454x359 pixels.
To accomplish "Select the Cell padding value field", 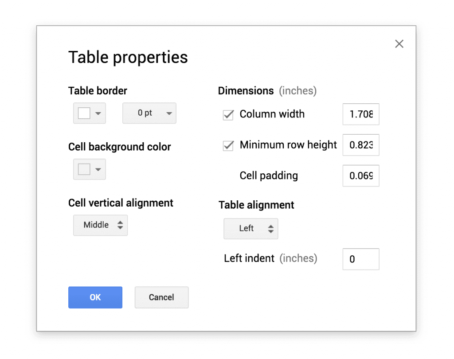I will 360,176.
